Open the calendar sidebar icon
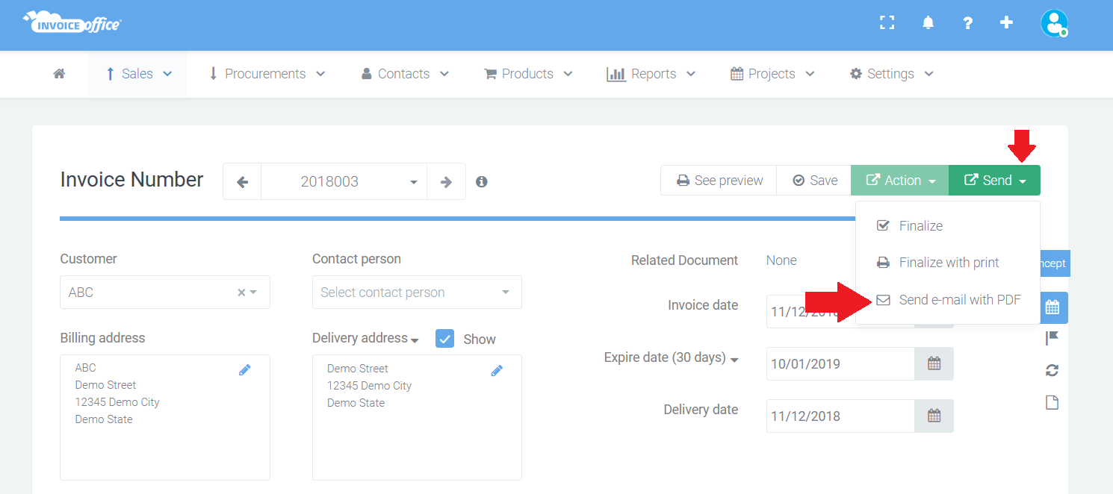Screen dimensions: 1113x494 [1052, 307]
